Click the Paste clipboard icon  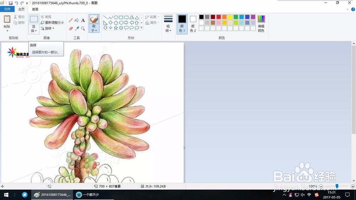7,19
